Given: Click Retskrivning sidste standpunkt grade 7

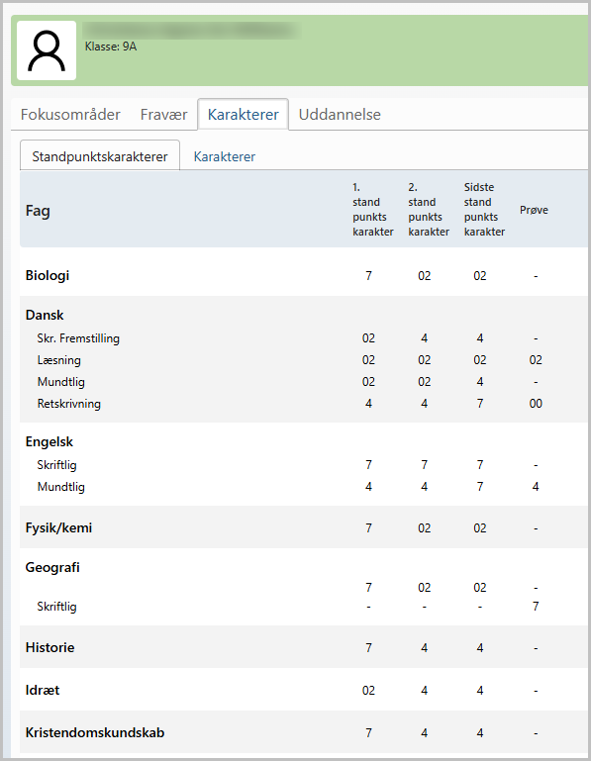Looking at the screenshot, I should (480, 404).
